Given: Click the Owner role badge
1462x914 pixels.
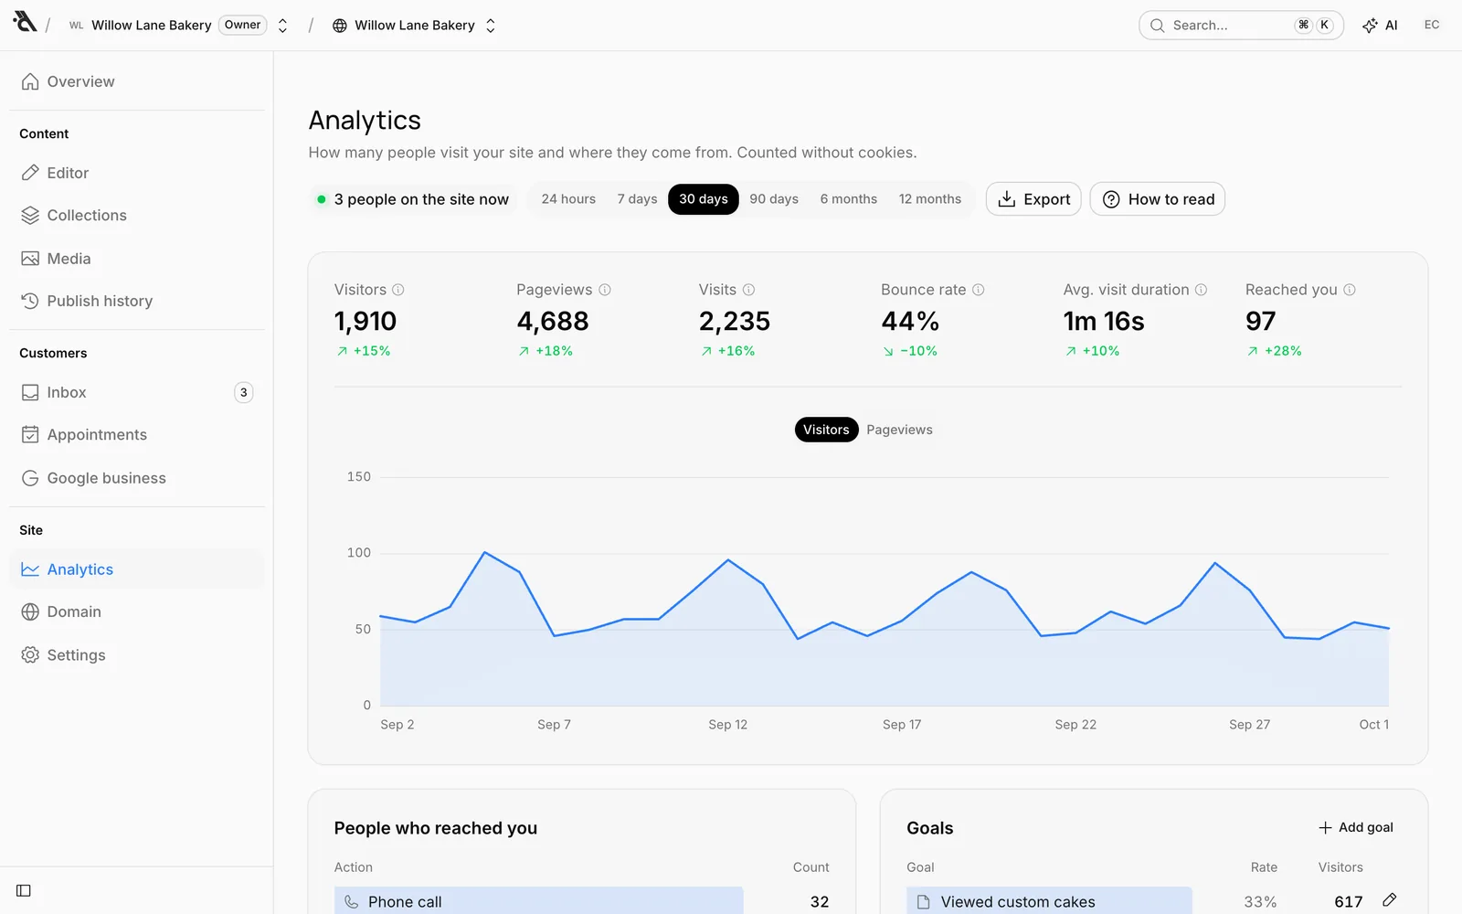Looking at the screenshot, I should [243, 25].
